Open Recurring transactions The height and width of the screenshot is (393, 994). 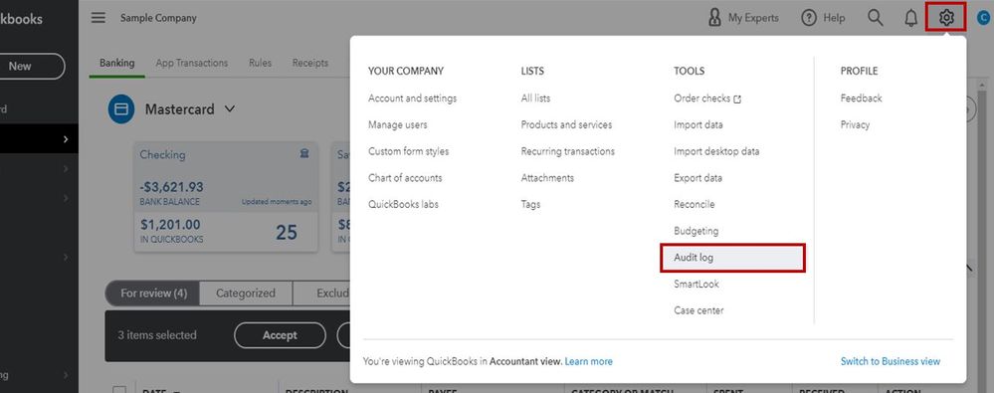click(x=568, y=151)
